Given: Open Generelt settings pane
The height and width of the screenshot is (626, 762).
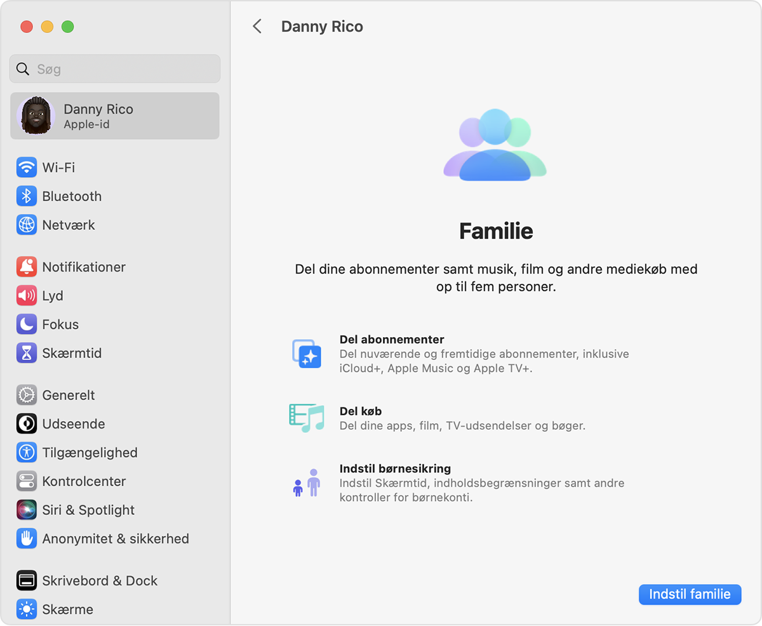Looking at the screenshot, I should coord(69,395).
